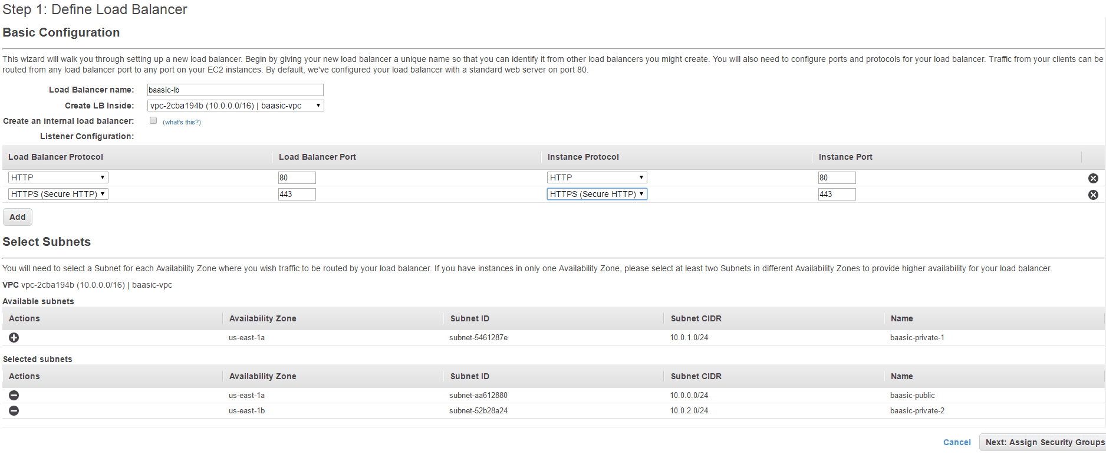Open the Create LB Inside VPC dropdown

(x=235, y=106)
